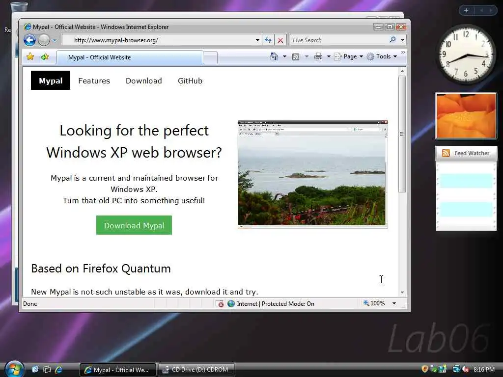
Task: Click the Home page icon
Action: click(x=274, y=56)
